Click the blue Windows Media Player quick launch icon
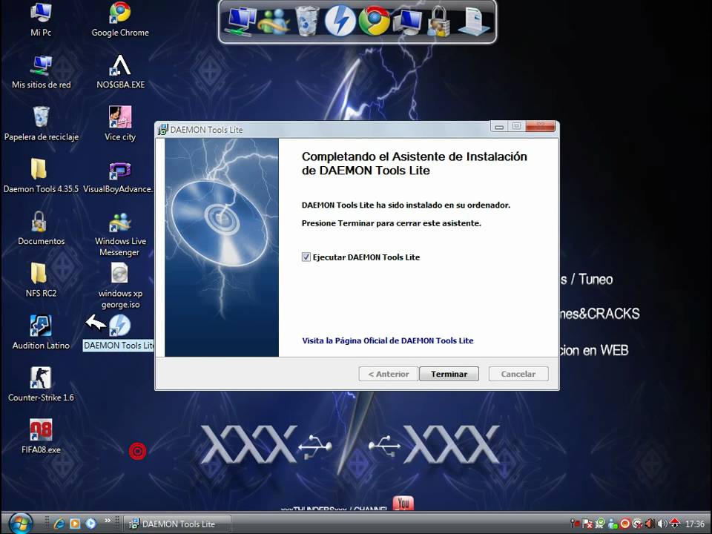This screenshot has height=534, width=712. tap(90, 524)
